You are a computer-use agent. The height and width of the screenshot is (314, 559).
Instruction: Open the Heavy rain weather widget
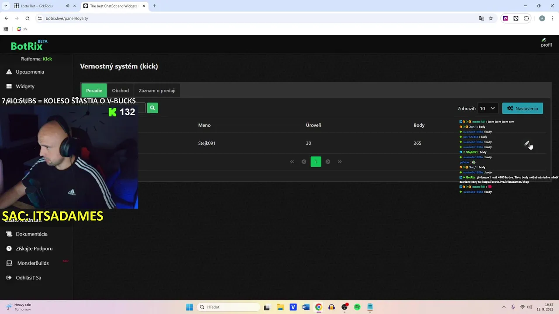[18, 307]
